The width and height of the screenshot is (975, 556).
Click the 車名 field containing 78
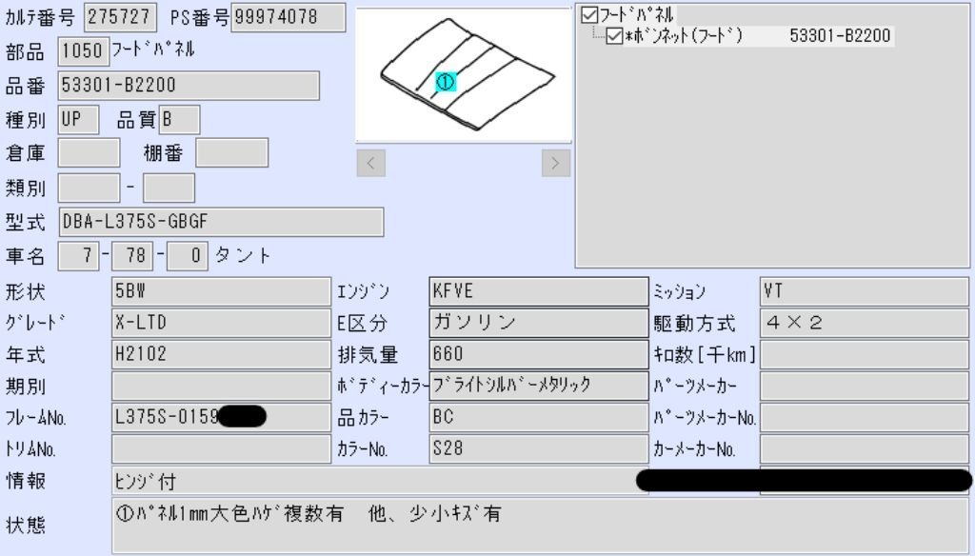pyautogui.click(x=131, y=255)
